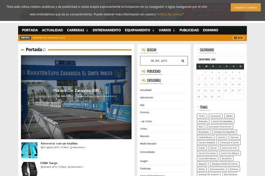Image resolution: width=265 pixels, height=176 pixels.
Task: Click the Comenzar A Correr tag
Action: [x=229, y=143]
